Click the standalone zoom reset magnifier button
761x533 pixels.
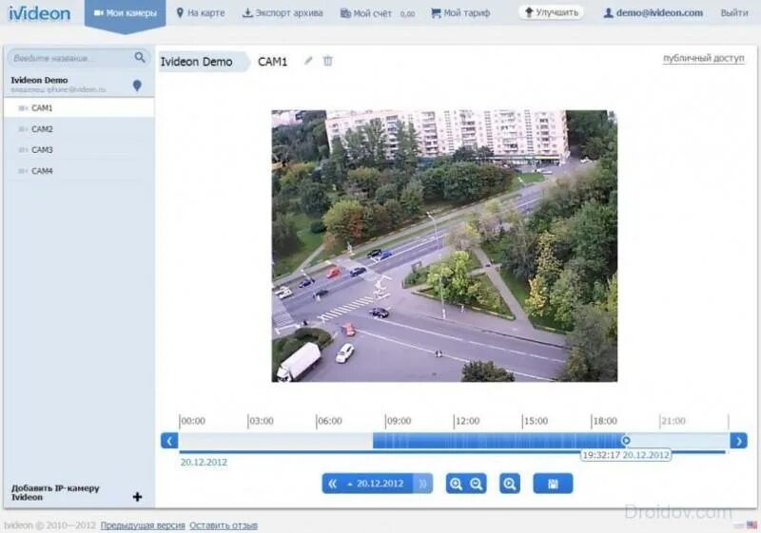pyautogui.click(x=510, y=484)
